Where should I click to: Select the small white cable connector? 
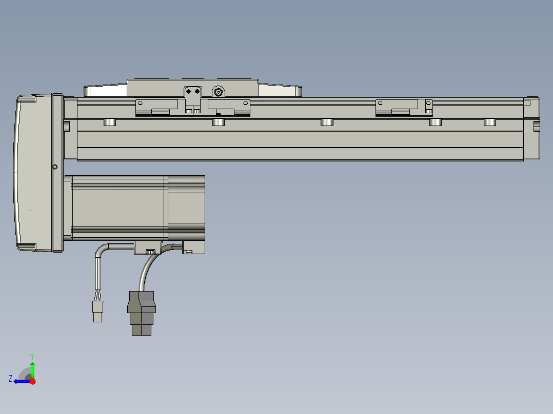pos(97,311)
